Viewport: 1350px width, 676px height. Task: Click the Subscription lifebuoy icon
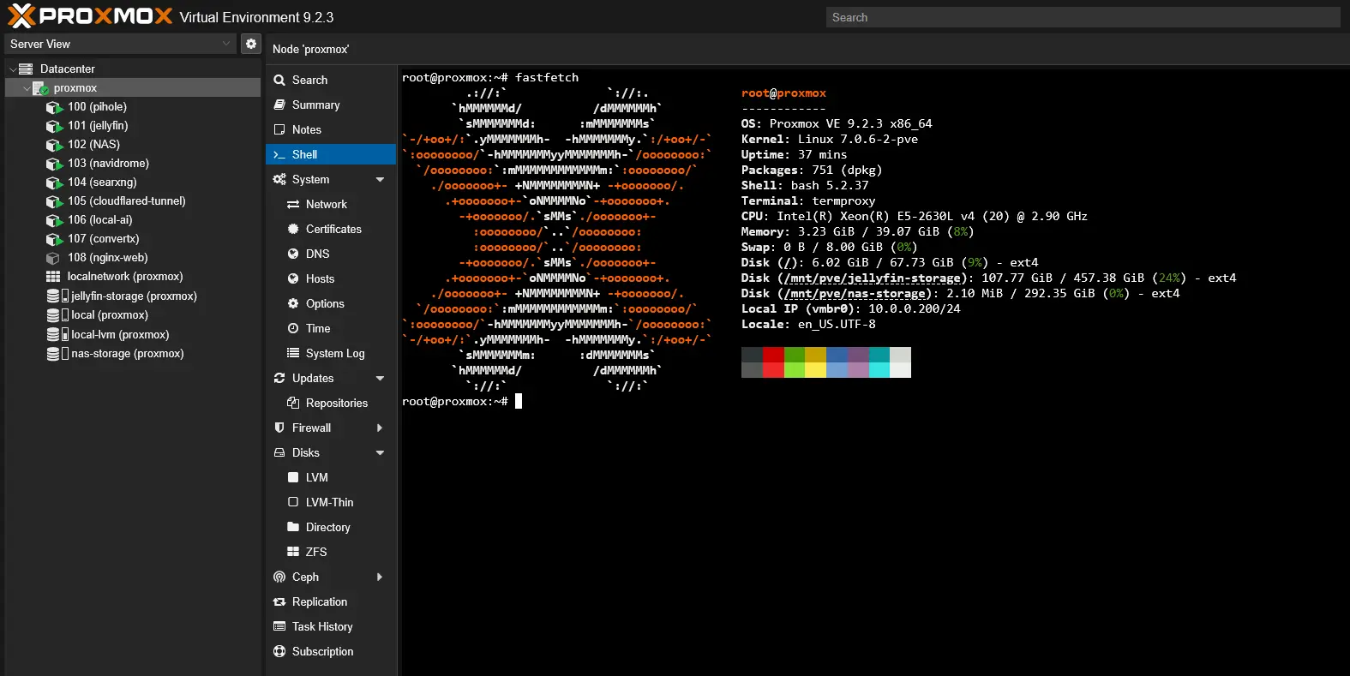(279, 651)
